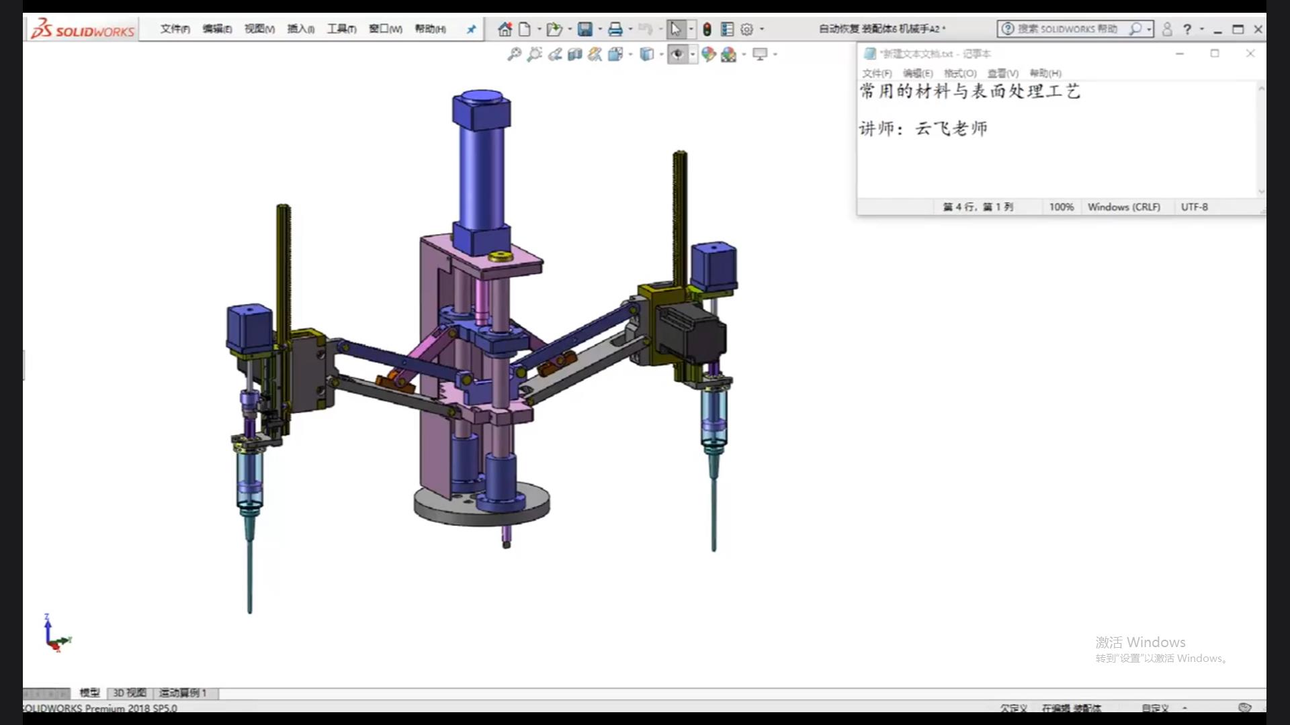Click the search magnifier in help box
The image size is (1290, 725).
(x=1135, y=29)
